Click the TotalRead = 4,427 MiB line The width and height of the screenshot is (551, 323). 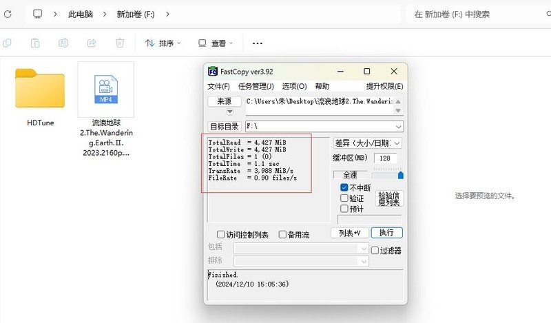[247, 143]
